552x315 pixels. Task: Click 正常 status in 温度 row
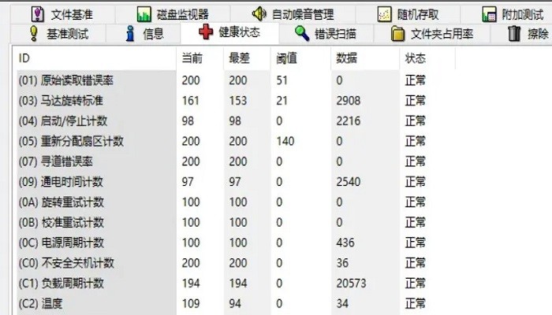click(x=415, y=304)
